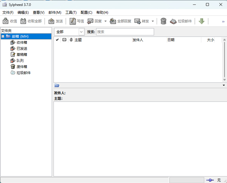Open the 邮件(M) menu
This screenshot has height=183, width=227.
(55, 12)
